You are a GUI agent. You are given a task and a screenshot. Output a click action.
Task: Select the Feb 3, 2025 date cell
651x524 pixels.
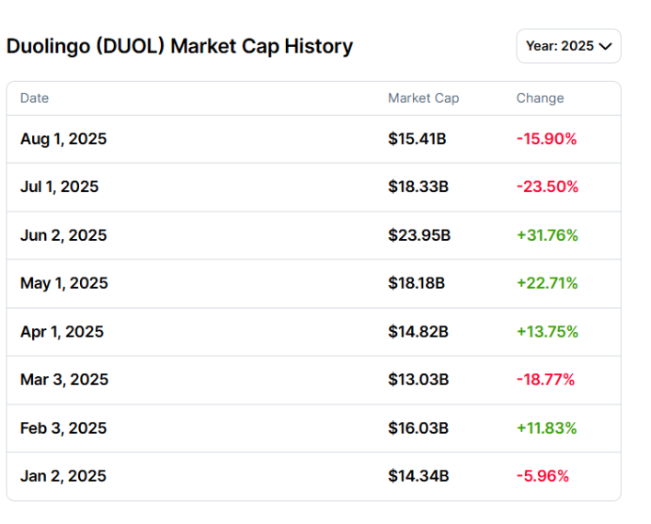point(63,428)
